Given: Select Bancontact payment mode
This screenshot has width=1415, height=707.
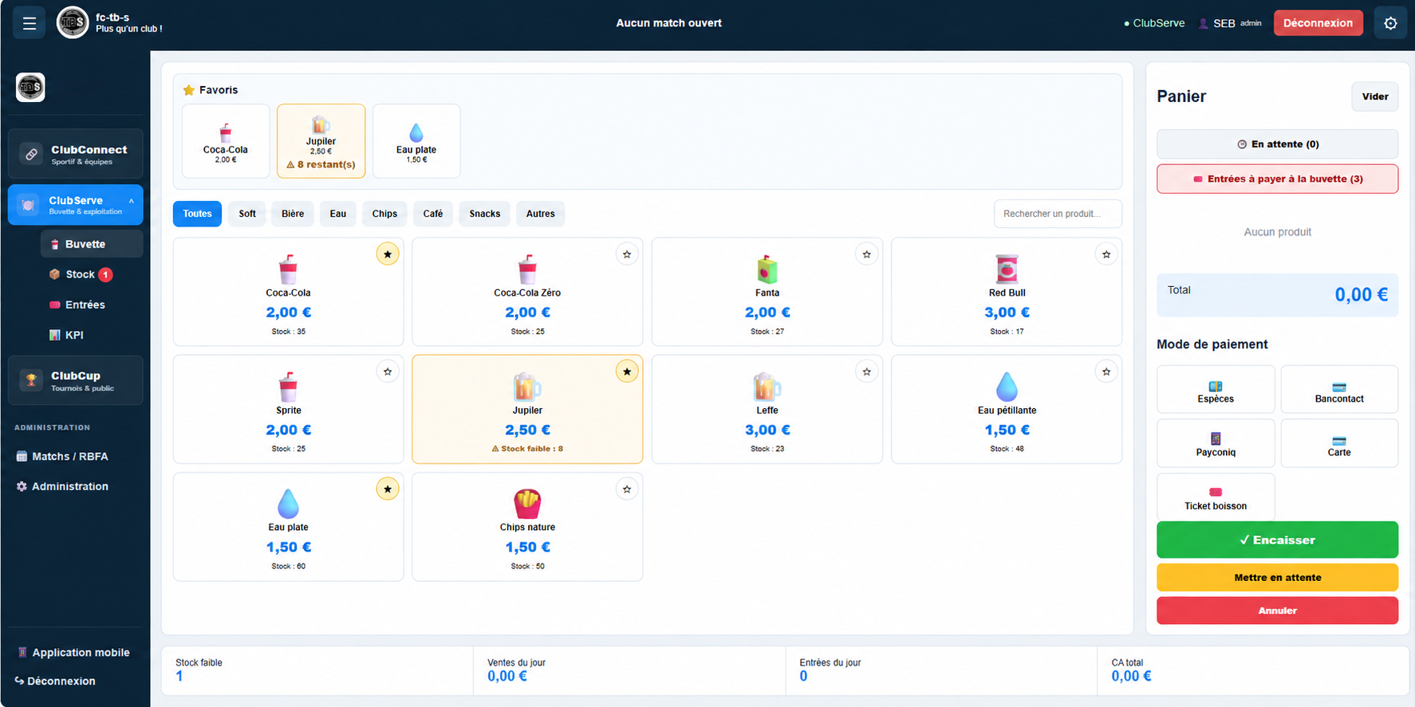Looking at the screenshot, I should pyautogui.click(x=1339, y=390).
